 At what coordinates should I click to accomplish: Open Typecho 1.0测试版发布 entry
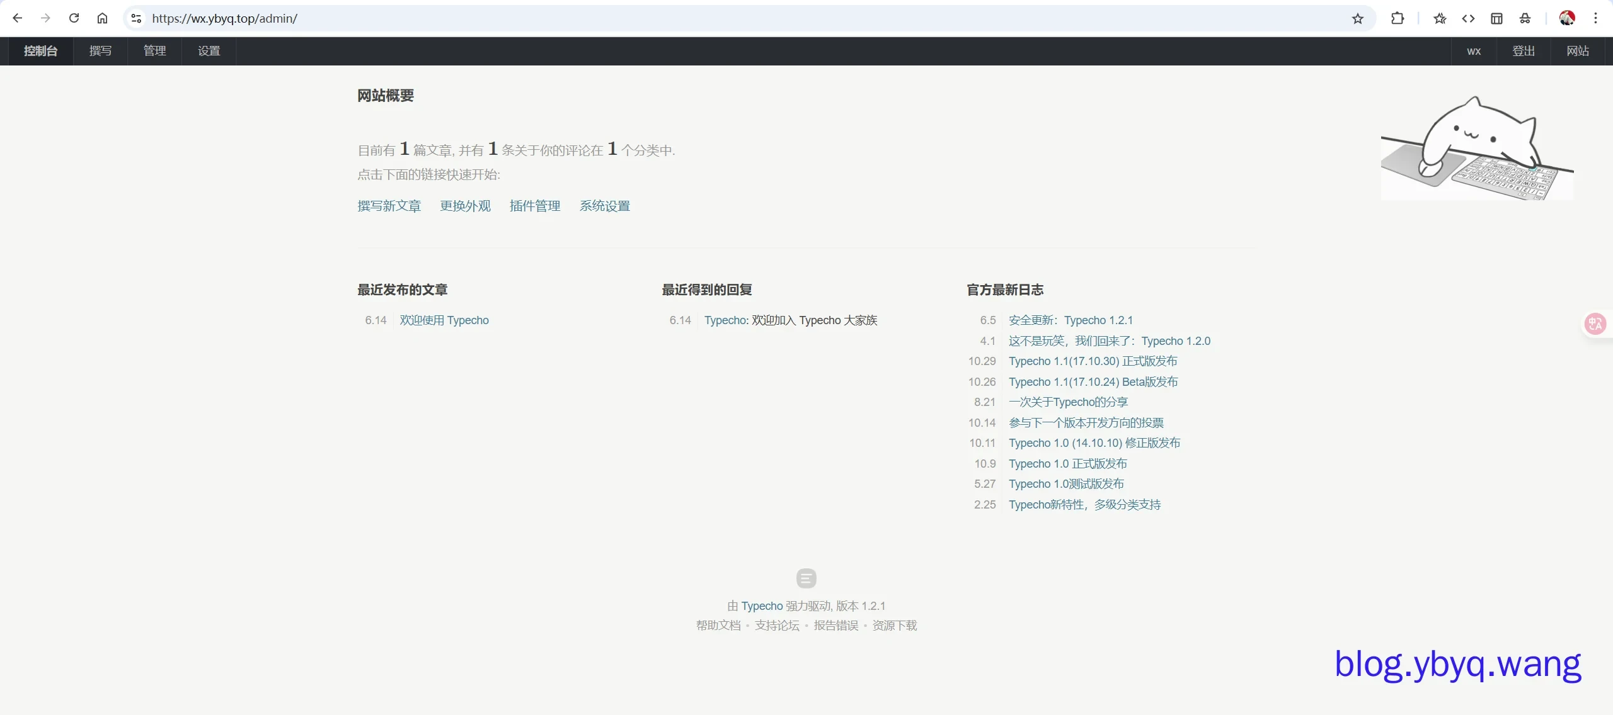[x=1066, y=484]
